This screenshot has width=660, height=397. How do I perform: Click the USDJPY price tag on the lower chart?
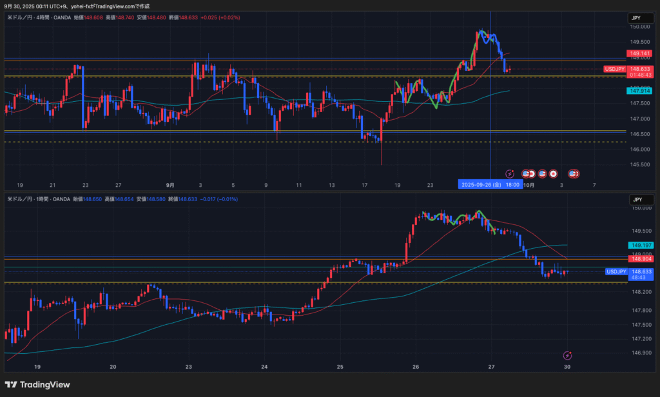pyautogui.click(x=616, y=272)
